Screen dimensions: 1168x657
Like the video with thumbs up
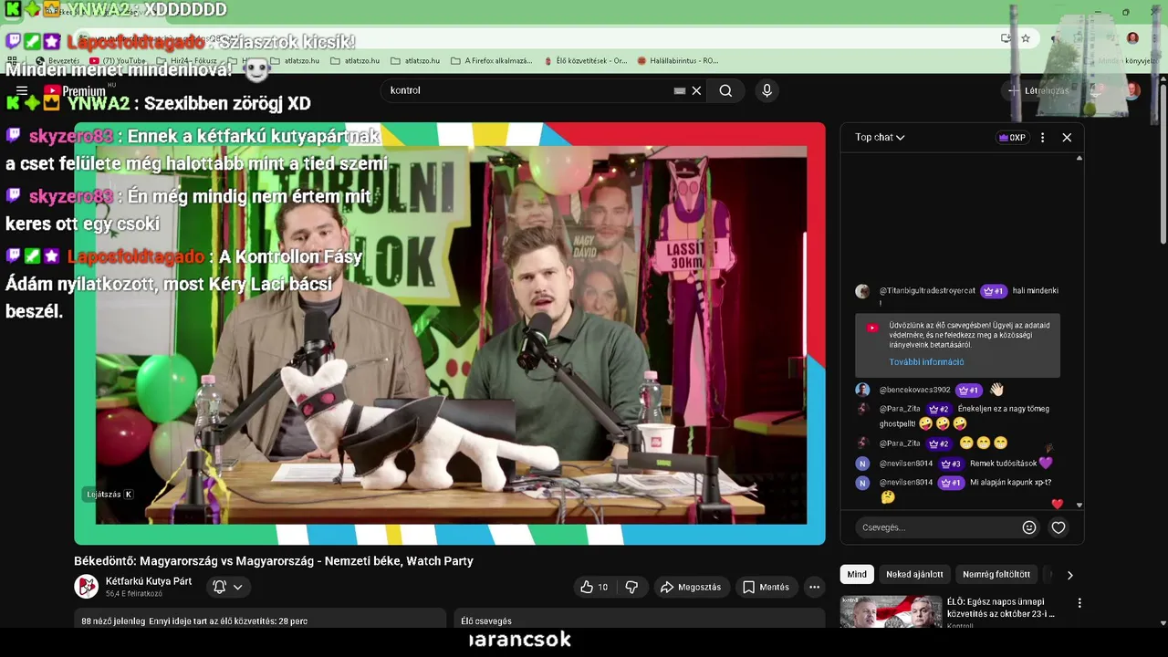594,587
